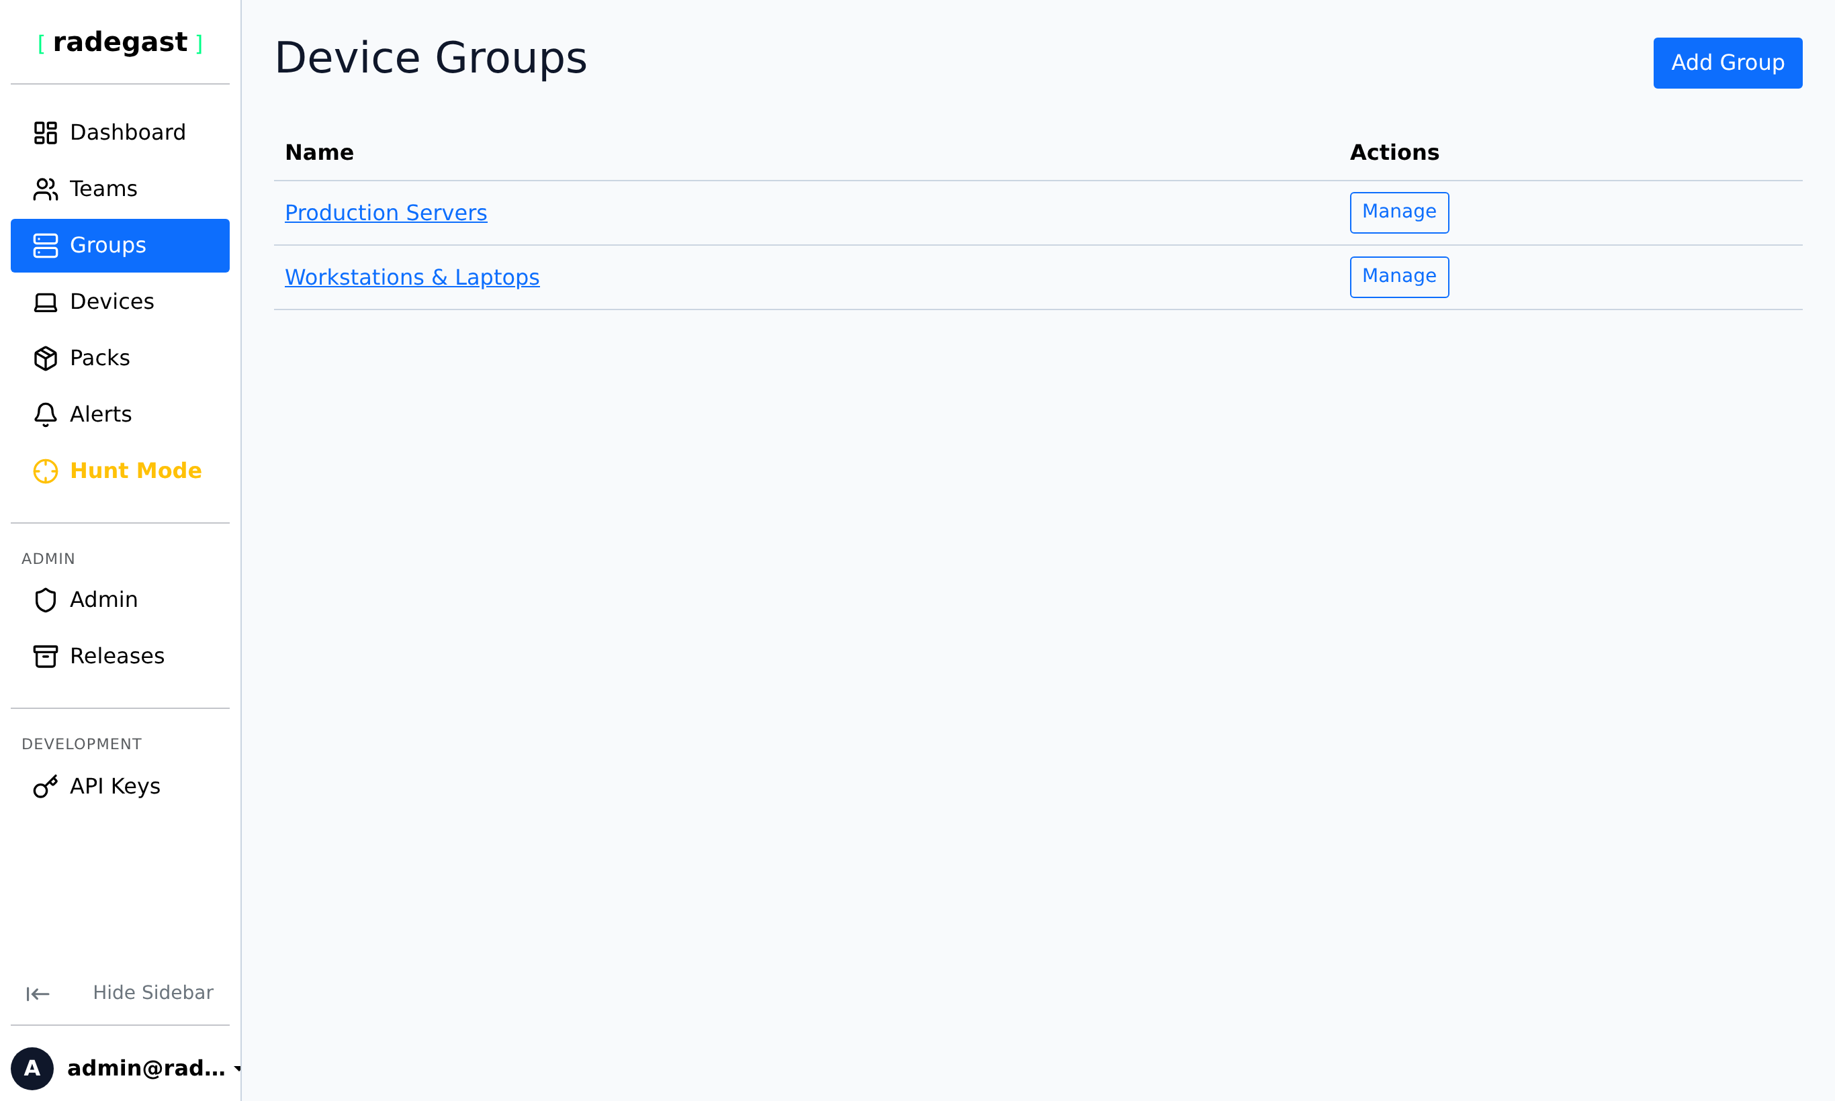Click the admin user avatar
This screenshot has width=1835, height=1101.
tap(32, 1068)
